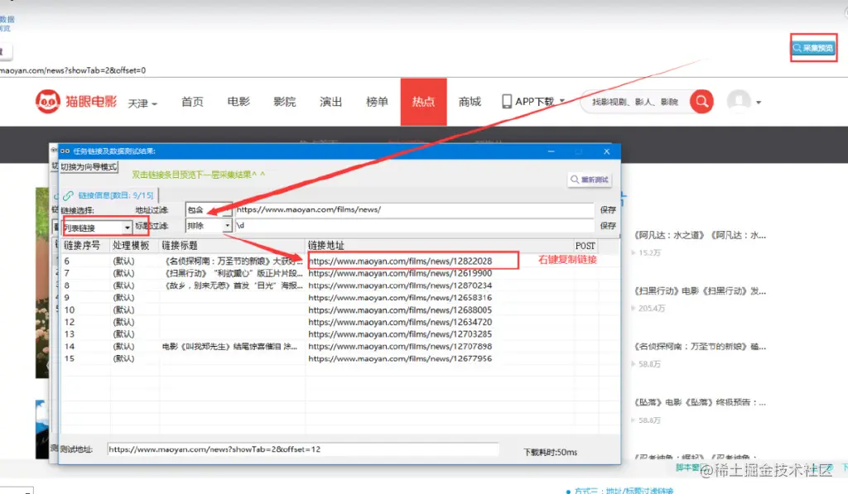Viewport: 848px width, 494px height.
Task: Click the title filter field containing \d
Action: [414, 225]
